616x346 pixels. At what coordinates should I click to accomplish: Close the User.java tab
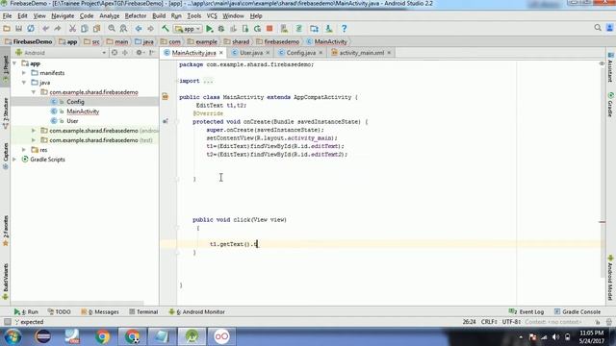pyautogui.click(x=268, y=53)
